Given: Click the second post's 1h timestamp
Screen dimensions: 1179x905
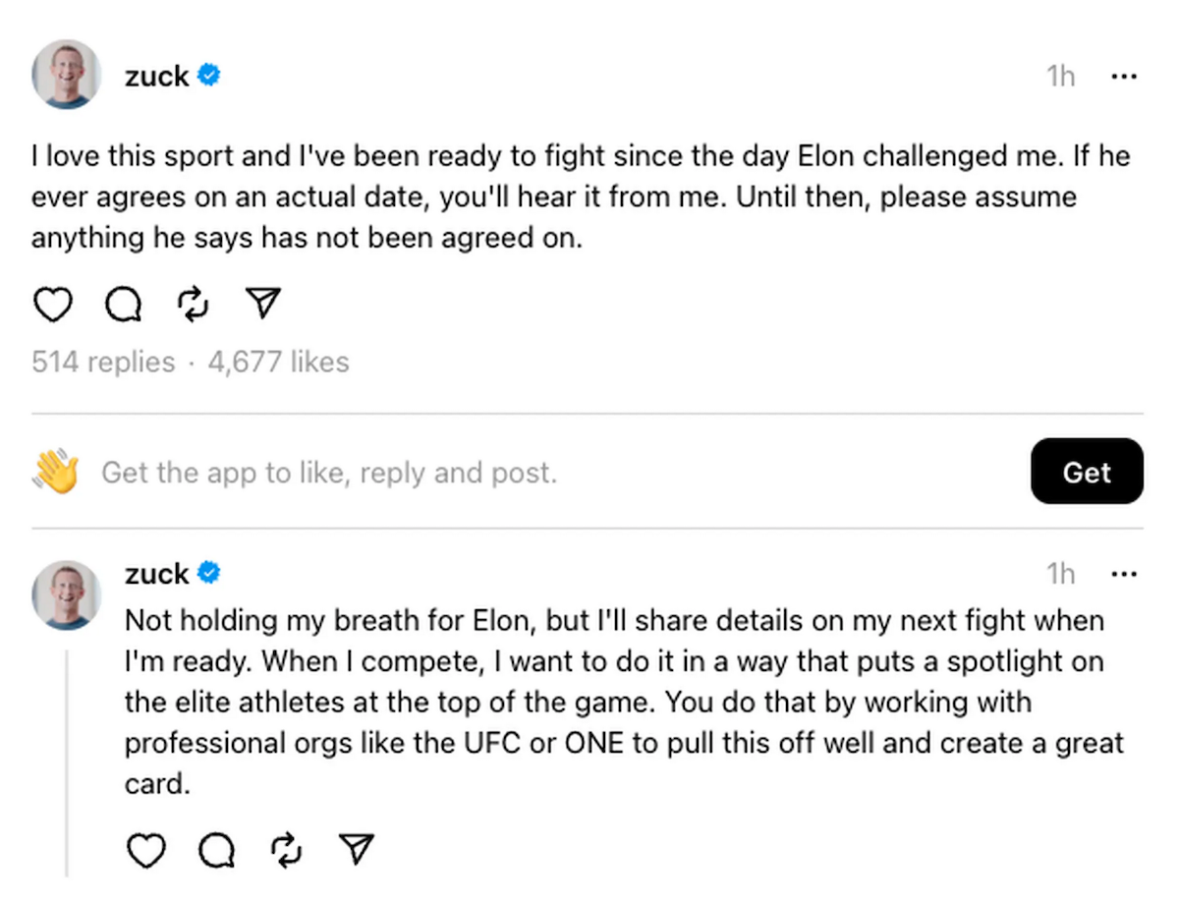Looking at the screenshot, I should [1060, 574].
